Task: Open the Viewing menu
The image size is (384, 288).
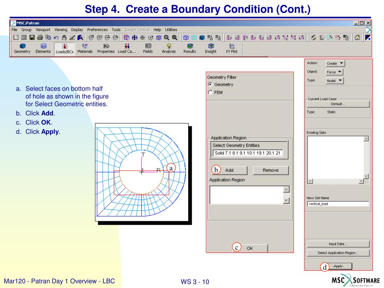Action: [x=61, y=30]
